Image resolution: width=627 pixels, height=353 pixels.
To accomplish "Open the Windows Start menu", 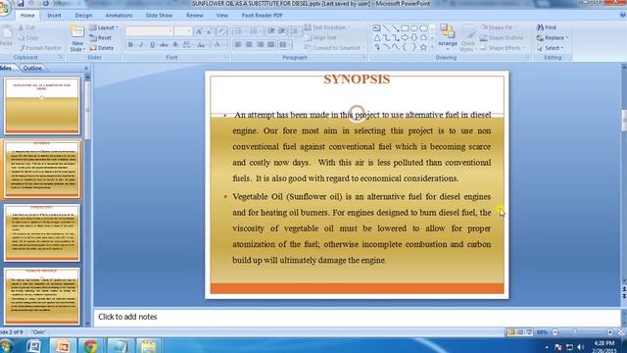I will pos(7,346).
